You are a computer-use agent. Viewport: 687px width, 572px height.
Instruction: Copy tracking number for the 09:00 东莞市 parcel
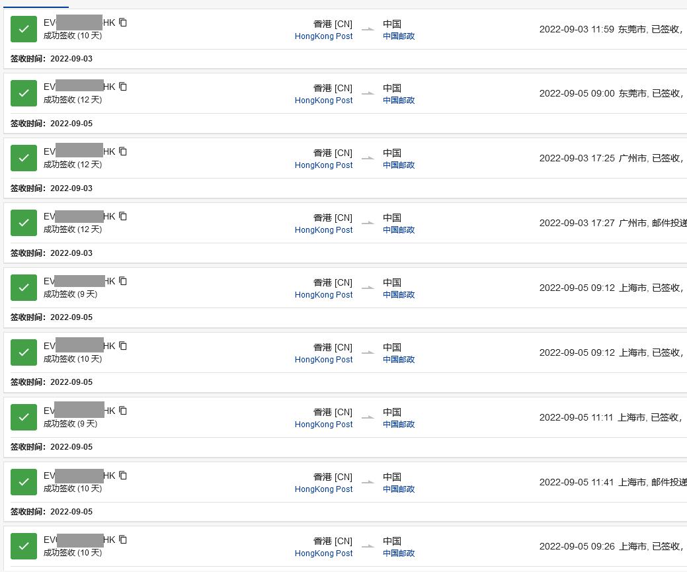coord(123,87)
